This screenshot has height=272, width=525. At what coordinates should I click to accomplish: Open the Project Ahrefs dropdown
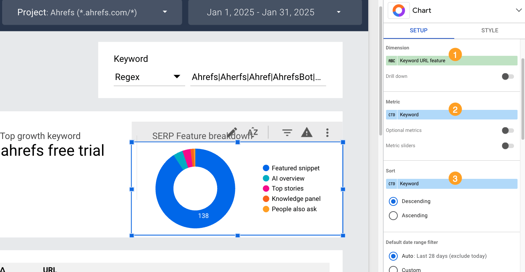(x=165, y=12)
